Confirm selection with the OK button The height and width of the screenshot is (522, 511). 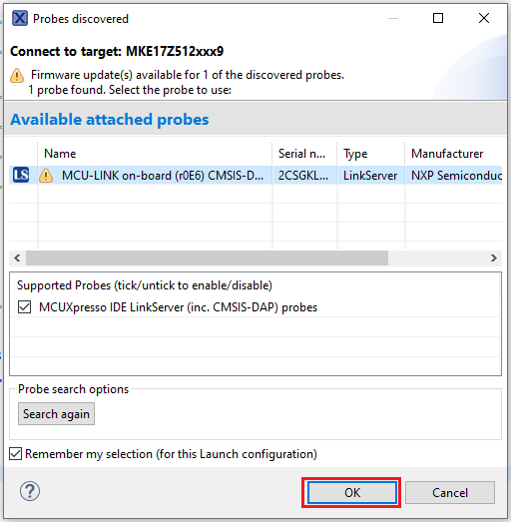click(352, 492)
